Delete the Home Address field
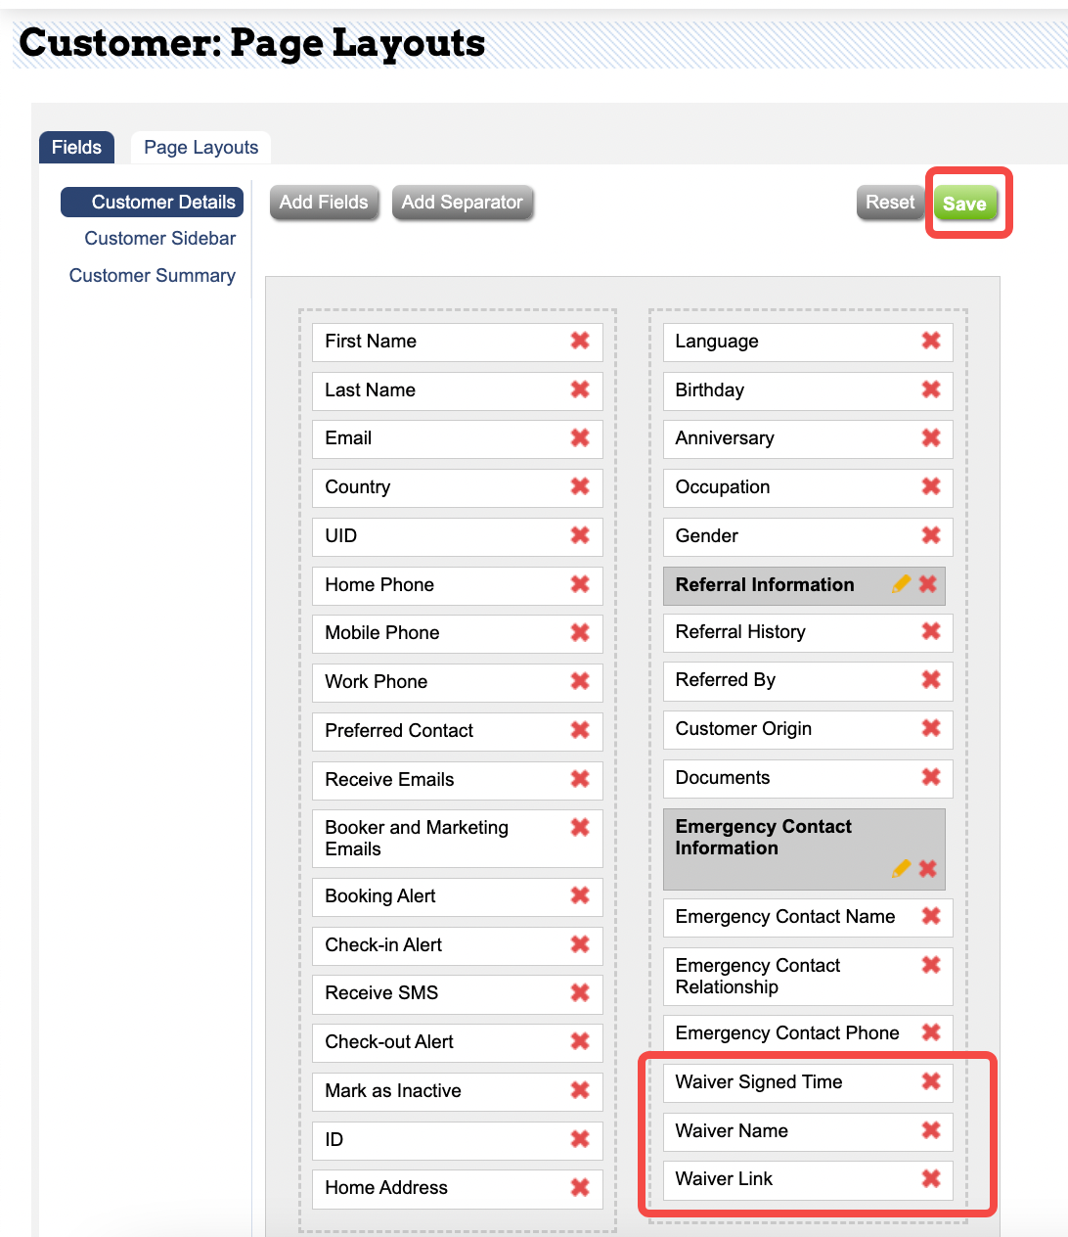The height and width of the screenshot is (1237, 1068). click(580, 1187)
